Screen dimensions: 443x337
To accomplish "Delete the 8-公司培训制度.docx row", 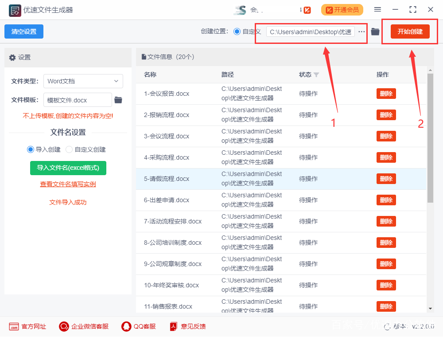I will coord(386,243).
